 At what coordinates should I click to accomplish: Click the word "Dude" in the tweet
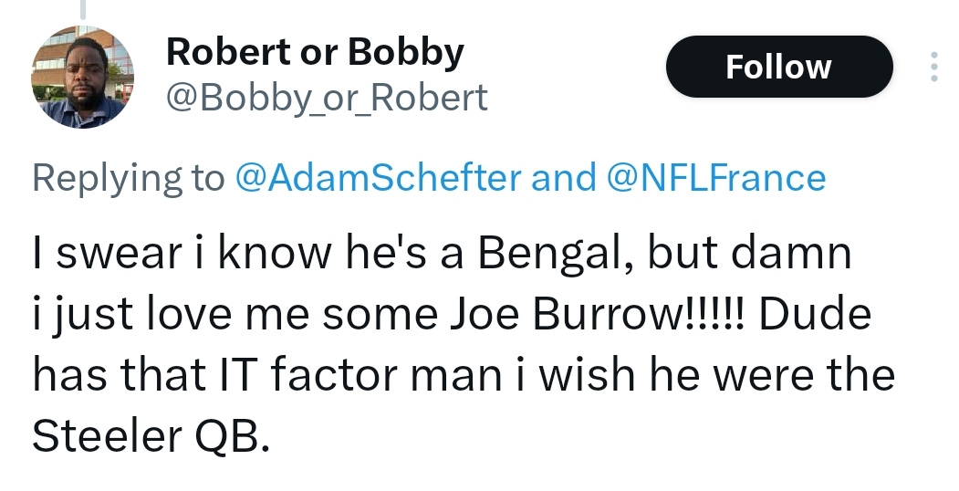pyautogui.click(x=815, y=314)
